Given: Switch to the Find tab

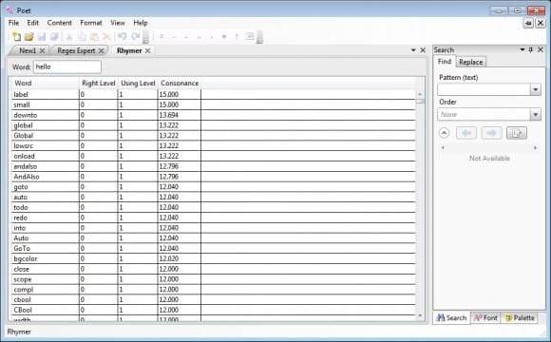Looking at the screenshot, I should [445, 62].
